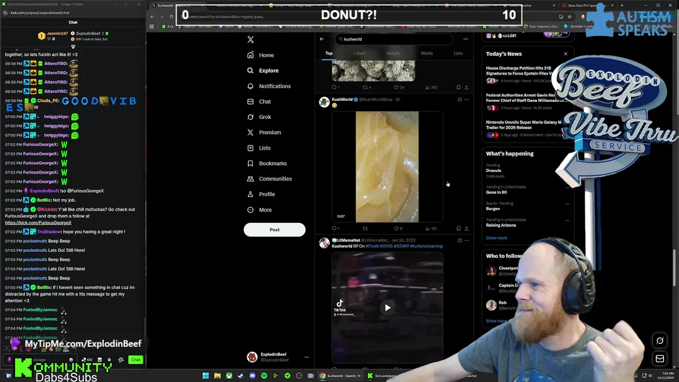Open more options for Raising Arizona trend
The height and width of the screenshot is (382, 679).
click(x=567, y=220)
